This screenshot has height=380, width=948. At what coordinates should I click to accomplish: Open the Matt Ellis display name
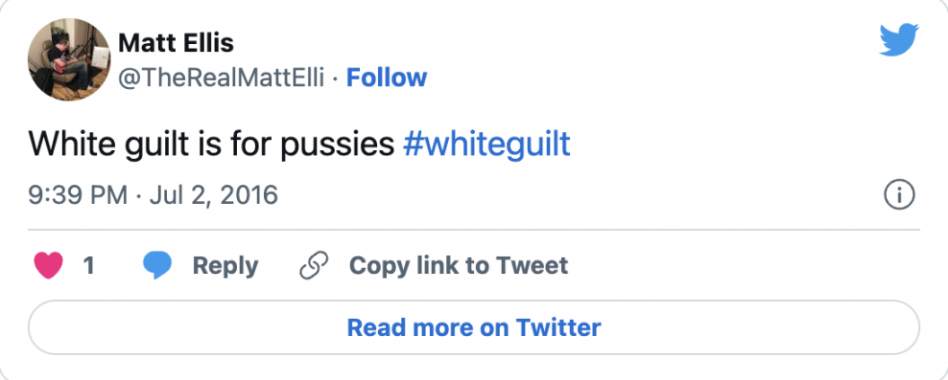176,43
